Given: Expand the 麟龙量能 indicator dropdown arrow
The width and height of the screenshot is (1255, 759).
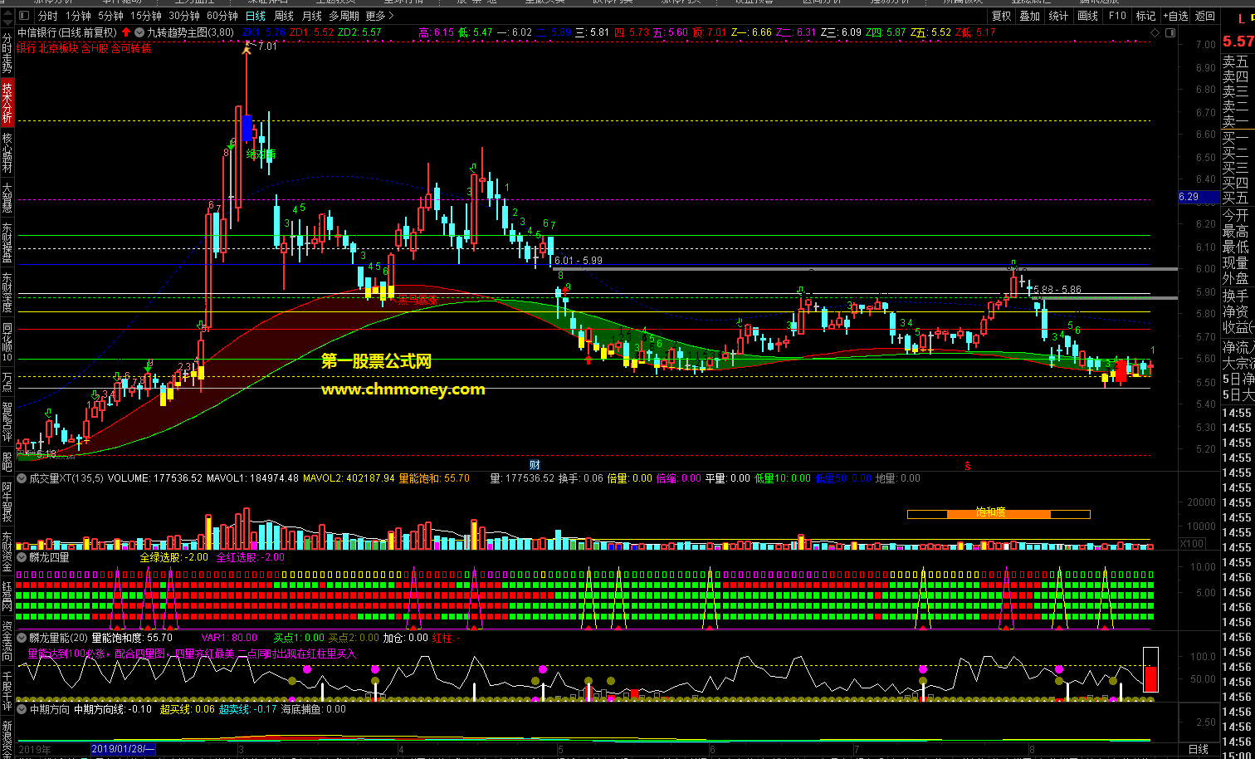Looking at the screenshot, I should pos(22,638).
